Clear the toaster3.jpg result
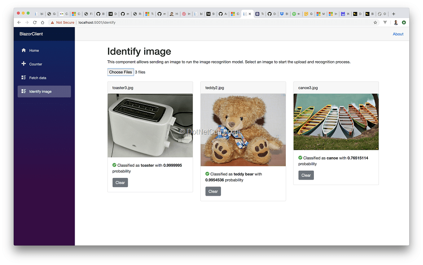The image size is (423, 265). point(120,183)
